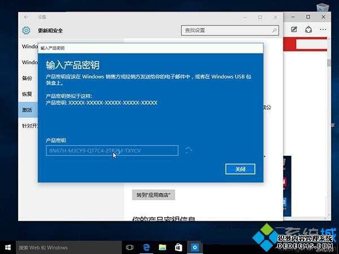Close the Settings window
Image resolution: width=339 pixels, height=254 pixels.
[275, 17]
